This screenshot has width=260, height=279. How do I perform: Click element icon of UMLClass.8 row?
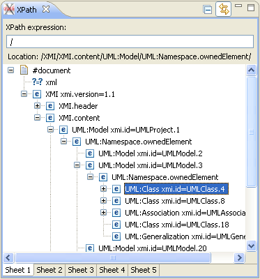[116, 201]
